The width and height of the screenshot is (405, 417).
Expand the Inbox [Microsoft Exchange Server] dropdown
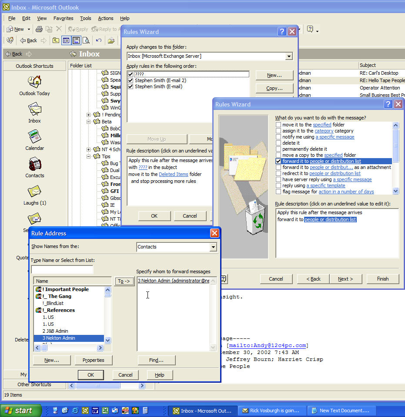[x=289, y=56]
